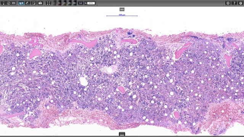Click the magnifier icon beside zoom field
This screenshot has width=244, height=137.
85,3
